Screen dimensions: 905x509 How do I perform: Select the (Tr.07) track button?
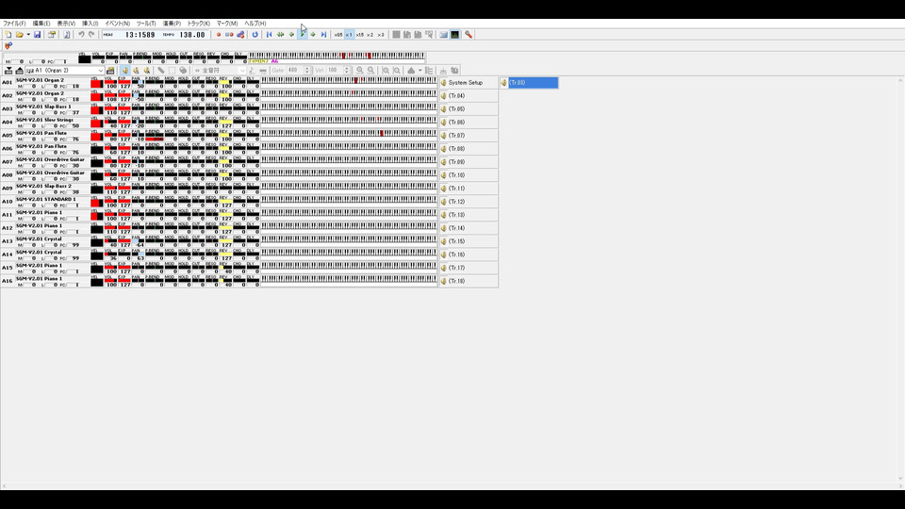469,136
